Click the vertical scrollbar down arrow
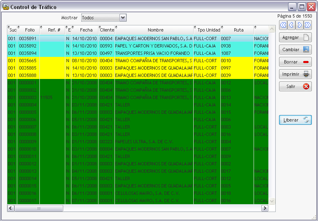The height and width of the screenshot is (221, 318). 272,201
